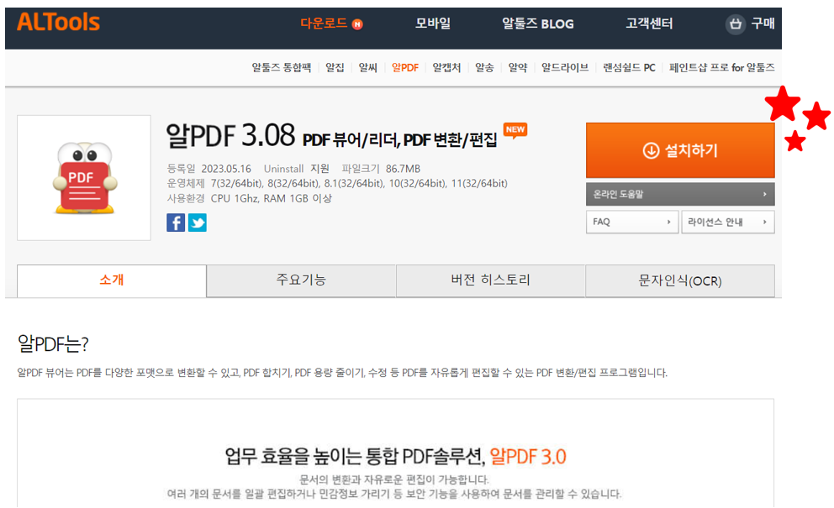Click the 알PDF 3.08 title text
834x508 pixels.
click(x=230, y=135)
